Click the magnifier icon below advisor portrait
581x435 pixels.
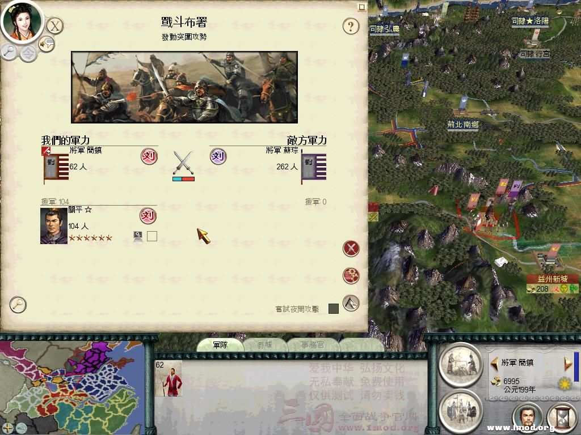[x=9, y=52]
